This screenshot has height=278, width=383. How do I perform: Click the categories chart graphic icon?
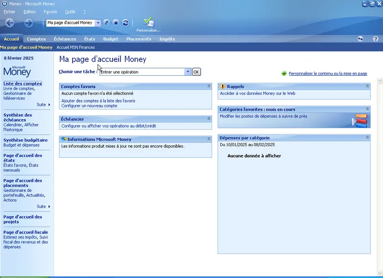360,120
